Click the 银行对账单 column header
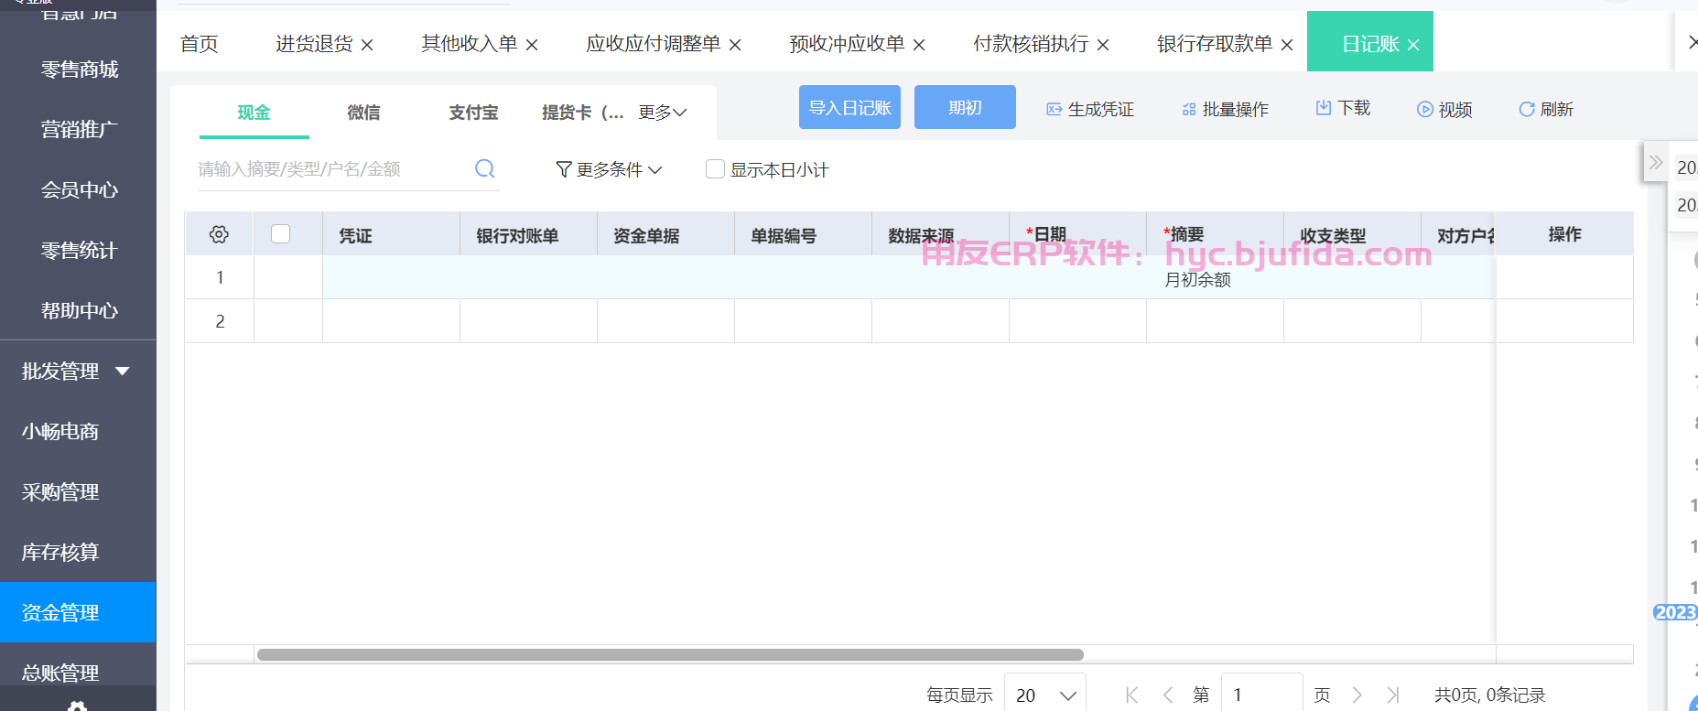The height and width of the screenshot is (711, 1698). coord(529,234)
